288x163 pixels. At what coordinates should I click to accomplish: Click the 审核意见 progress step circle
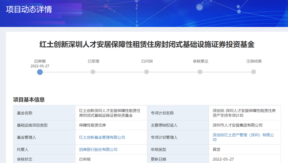(x=200, y=72)
